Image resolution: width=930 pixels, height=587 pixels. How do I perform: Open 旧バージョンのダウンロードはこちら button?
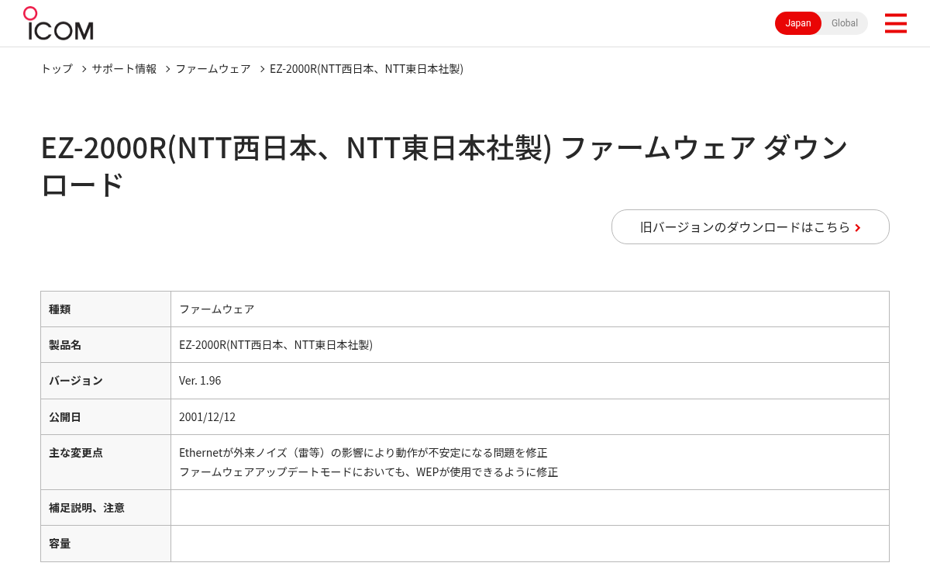750,227
